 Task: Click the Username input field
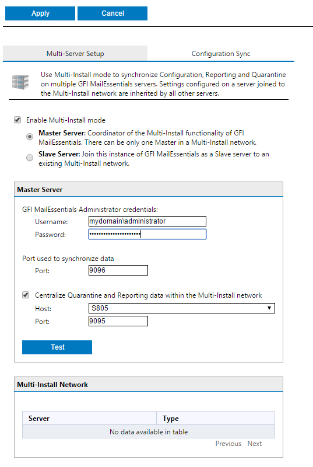click(x=147, y=221)
